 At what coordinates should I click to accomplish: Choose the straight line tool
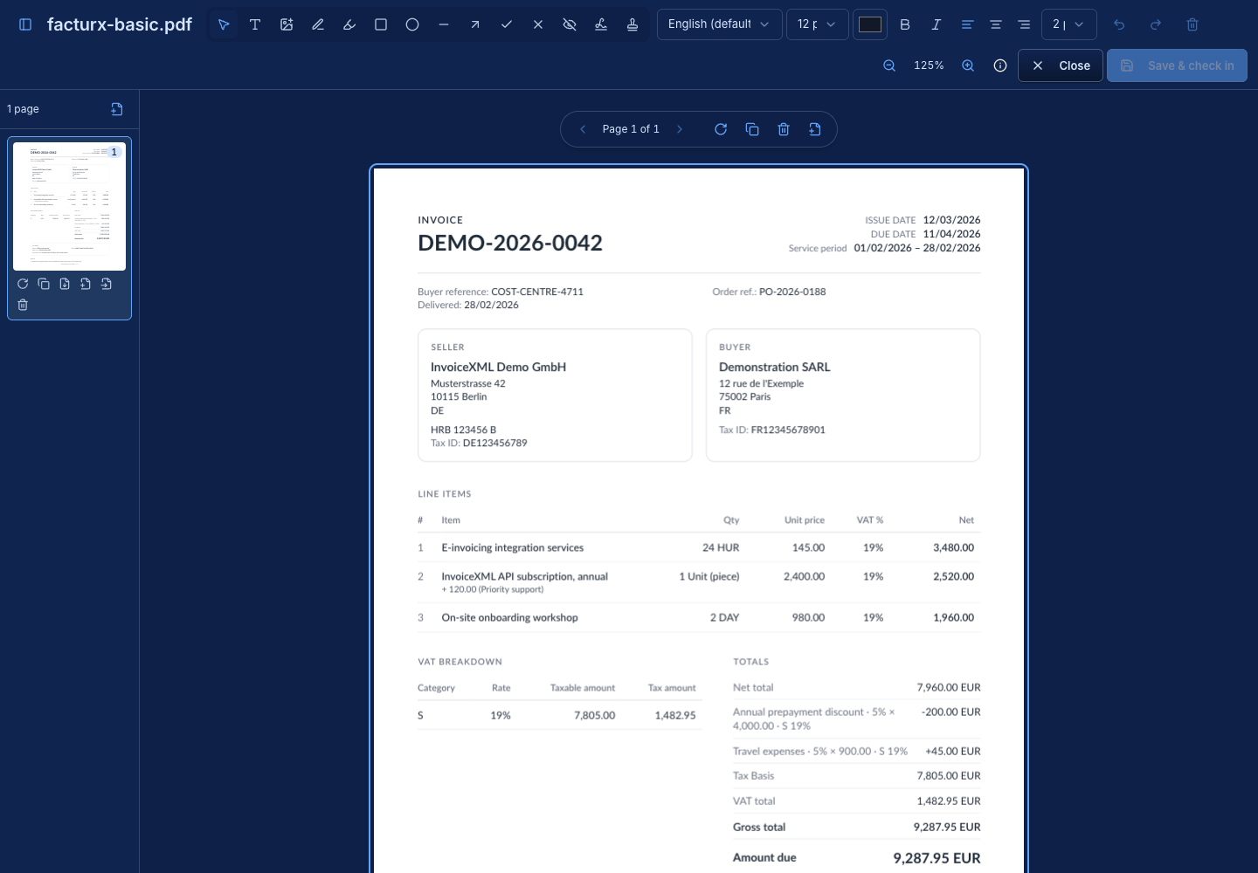pyautogui.click(x=444, y=24)
